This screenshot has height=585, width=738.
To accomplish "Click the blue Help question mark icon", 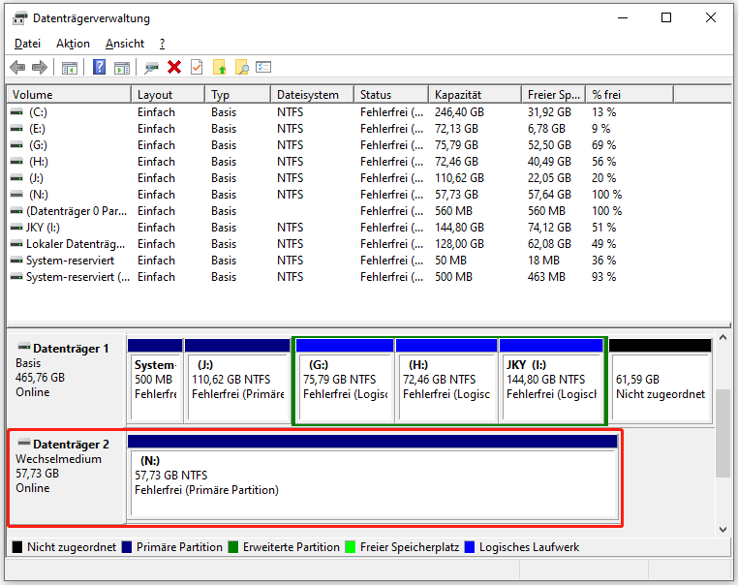I will pos(100,67).
